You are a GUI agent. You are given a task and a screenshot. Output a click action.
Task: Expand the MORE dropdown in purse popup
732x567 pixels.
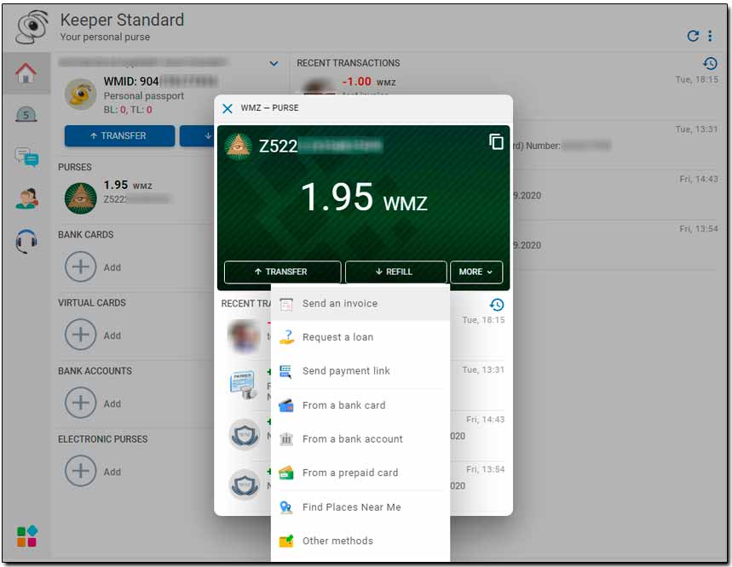(x=476, y=272)
